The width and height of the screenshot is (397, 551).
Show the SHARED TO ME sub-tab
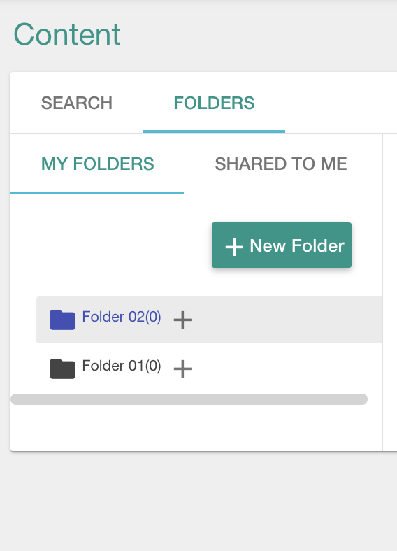[281, 164]
